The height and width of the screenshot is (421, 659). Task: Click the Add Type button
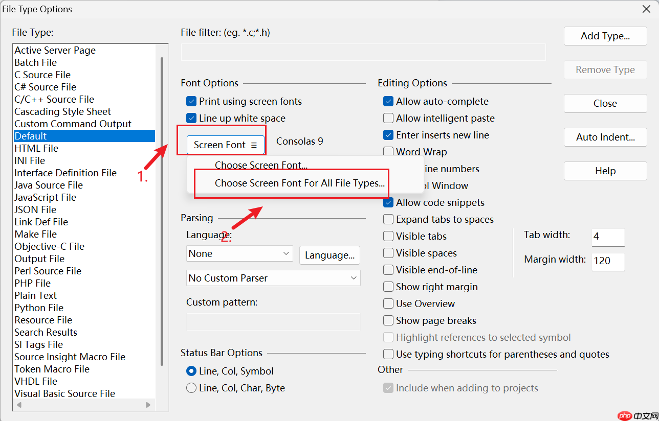(x=605, y=36)
